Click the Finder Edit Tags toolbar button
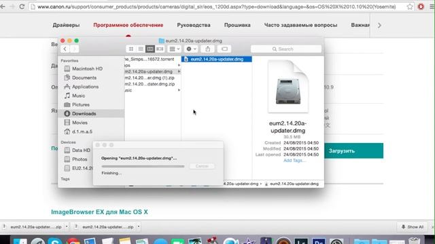The width and height of the screenshot is (435, 244). click(224, 49)
